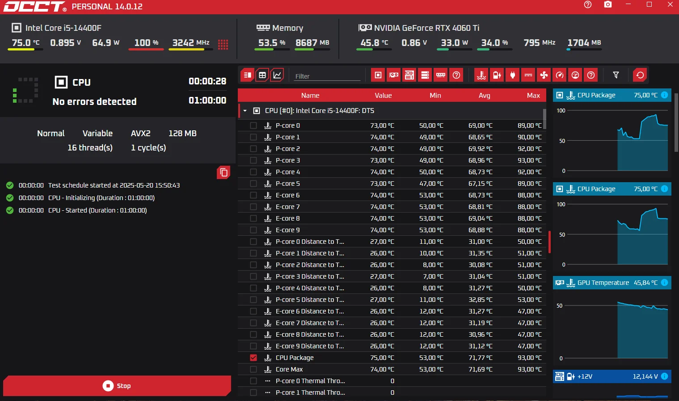Viewport: 679px width, 401px height.
Task: Click the funnel filter icon
Action: [x=616, y=75]
